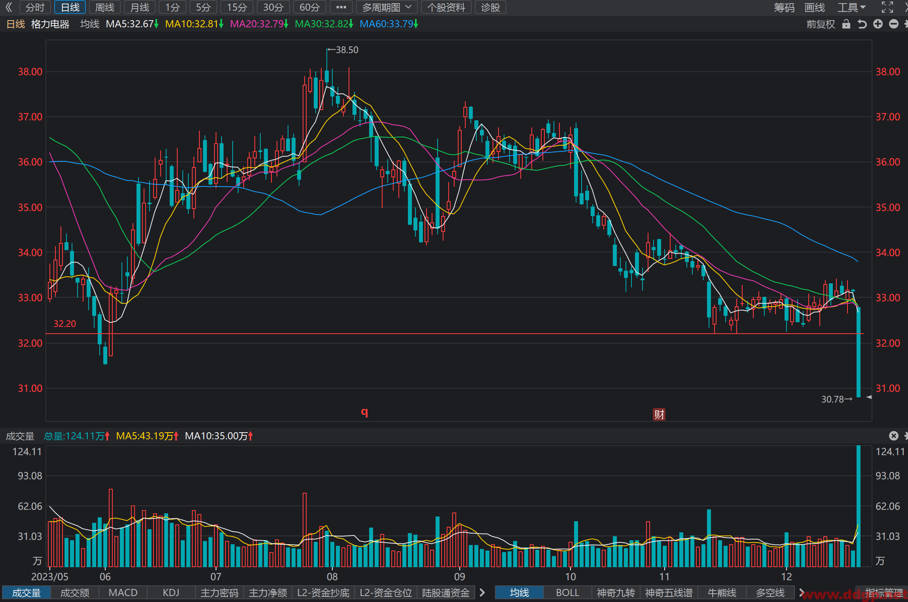Switch to MACD indicator tab
This screenshot has height=602, width=908.
click(x=123, y=593)
